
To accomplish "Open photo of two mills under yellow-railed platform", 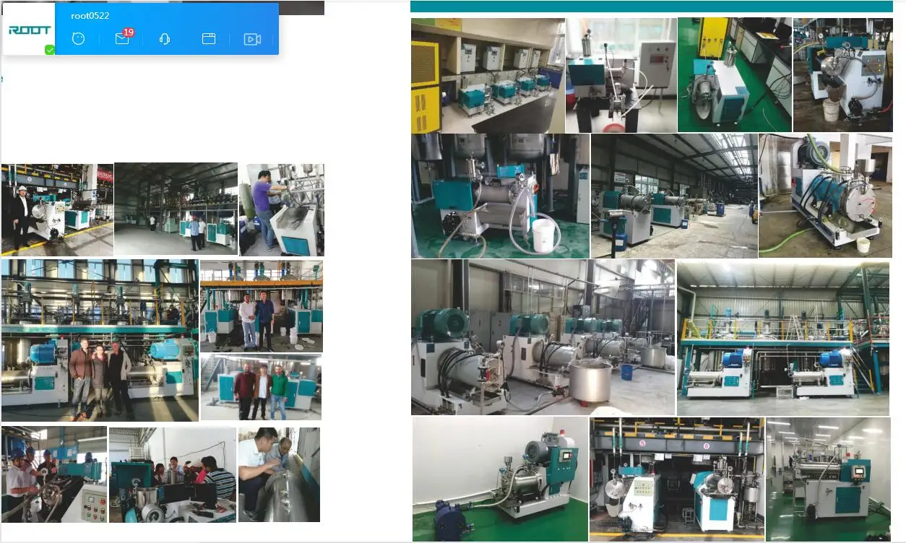I will 783,339.
